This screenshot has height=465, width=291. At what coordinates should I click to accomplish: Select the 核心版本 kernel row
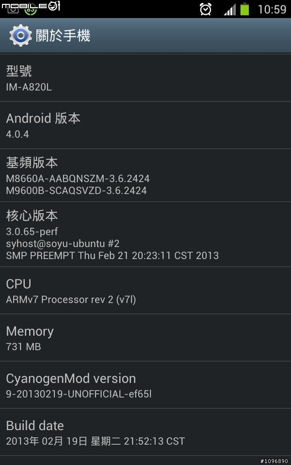[x=145, y=234]
